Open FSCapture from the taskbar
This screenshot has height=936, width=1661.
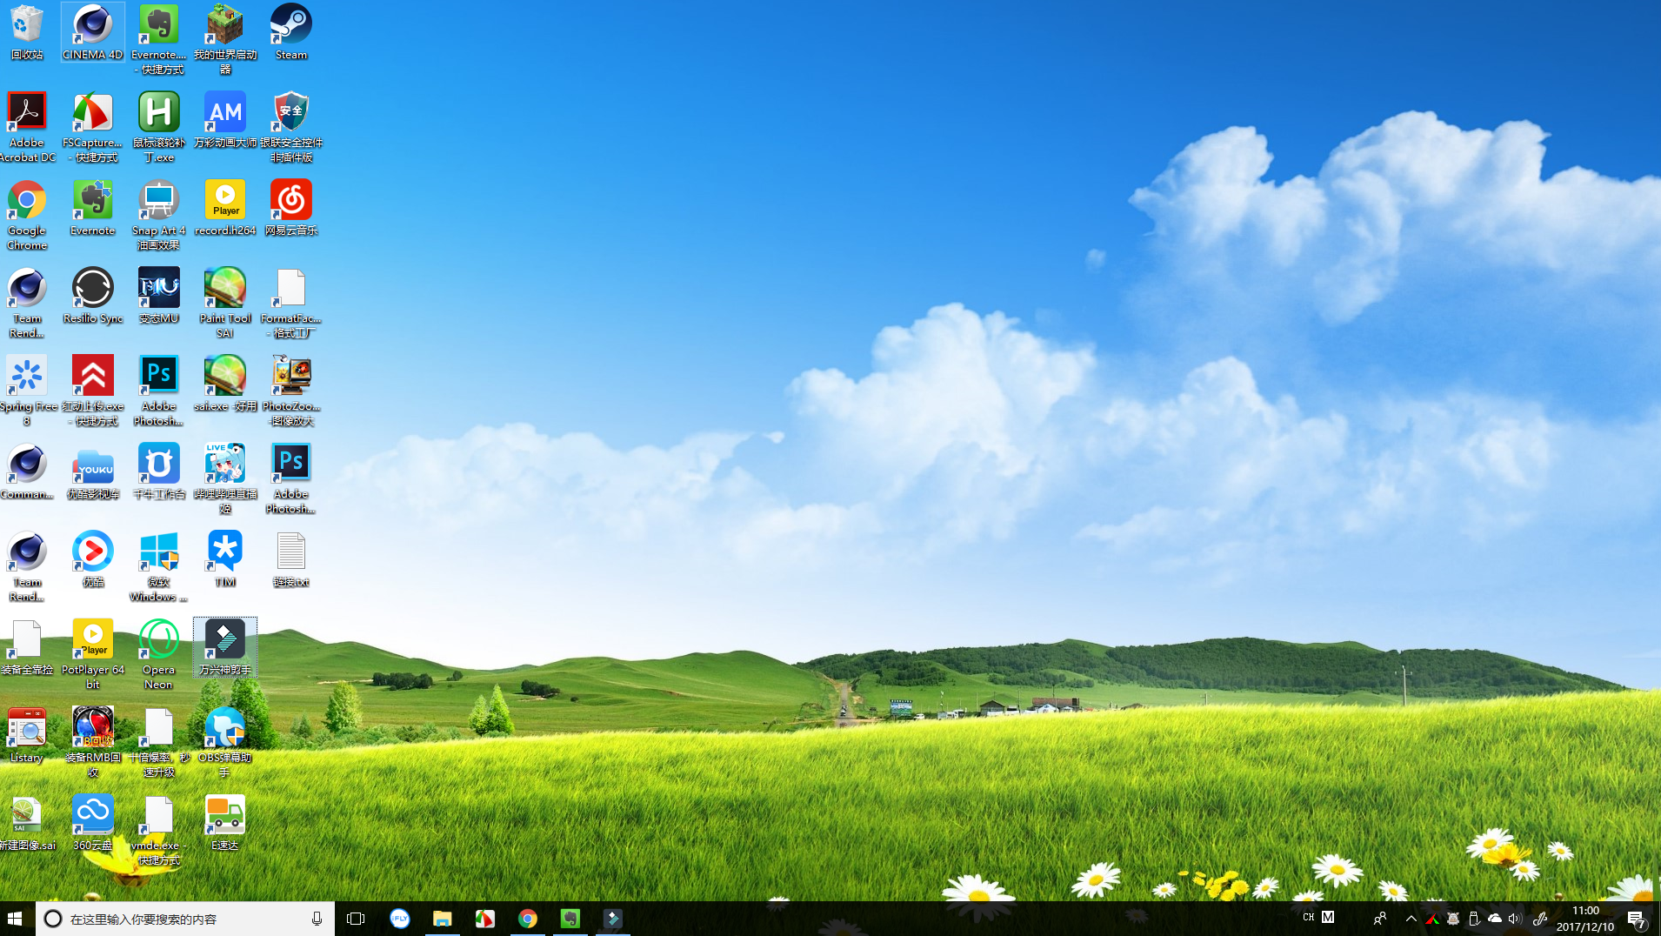point(484,919)
